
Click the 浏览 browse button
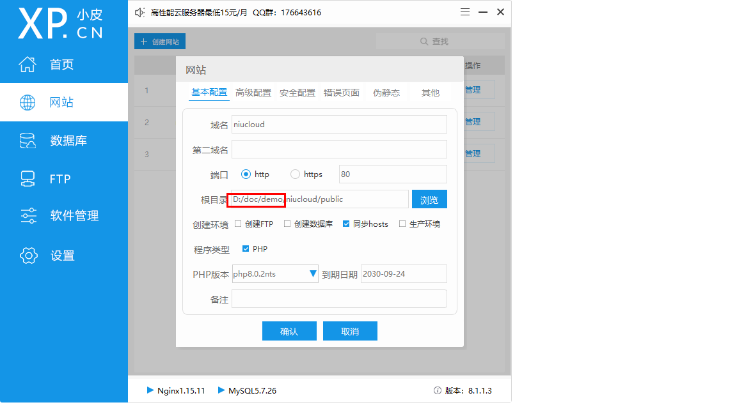tap(429, 199)
